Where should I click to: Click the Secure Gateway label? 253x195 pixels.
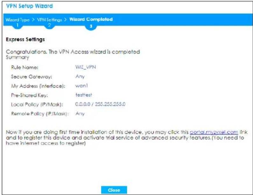pyautogui.click(x=32, y=76)
